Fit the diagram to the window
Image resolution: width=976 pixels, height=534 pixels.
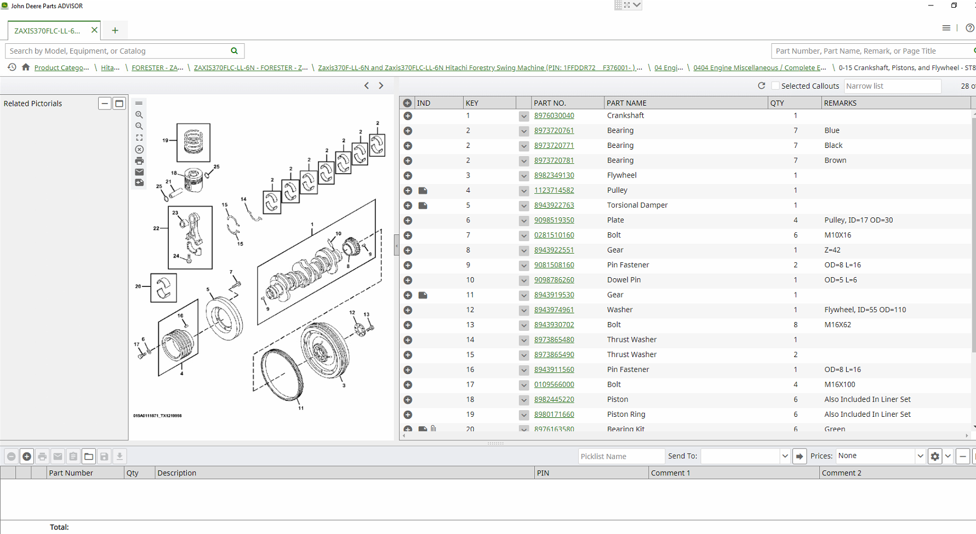139,138
